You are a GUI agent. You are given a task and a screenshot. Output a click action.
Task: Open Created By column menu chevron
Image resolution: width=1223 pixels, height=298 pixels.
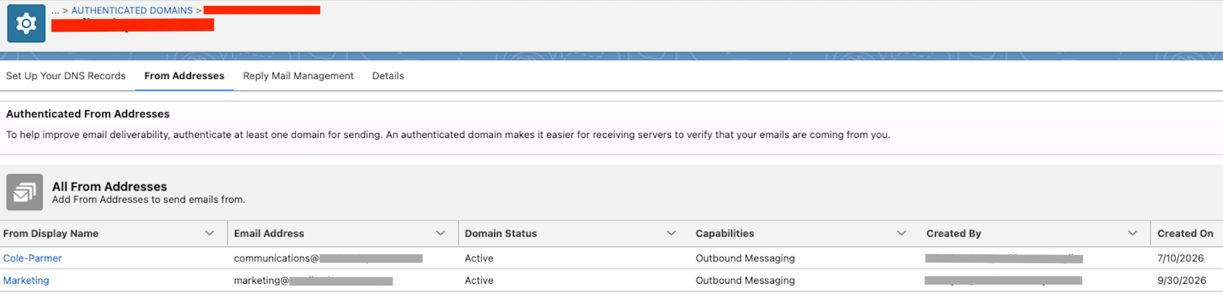[1133, 233]
